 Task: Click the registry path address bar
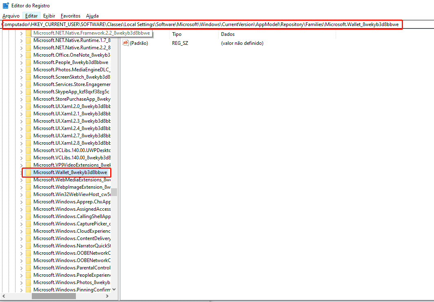point(202,24)
